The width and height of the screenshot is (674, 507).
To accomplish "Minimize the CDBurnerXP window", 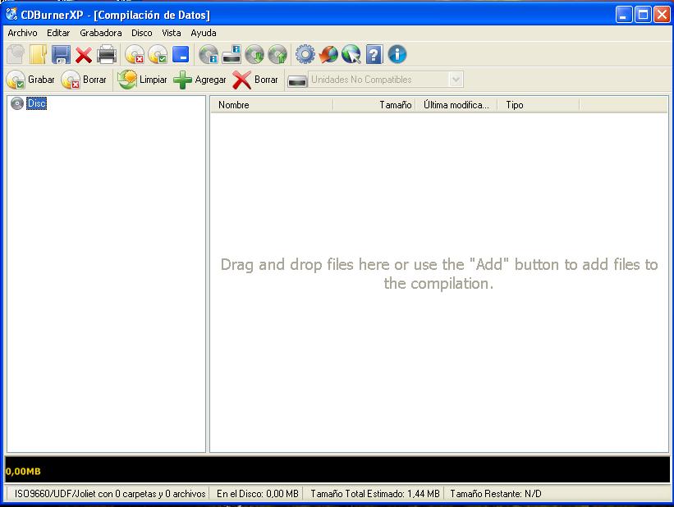I will coord(624,15).
